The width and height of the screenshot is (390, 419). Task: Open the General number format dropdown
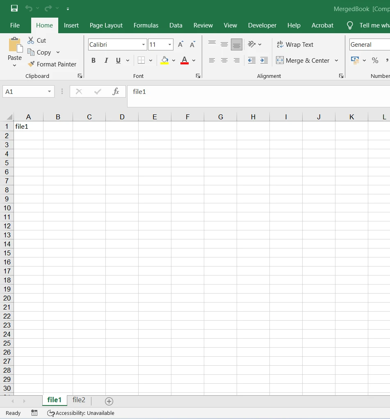[369, 45]
